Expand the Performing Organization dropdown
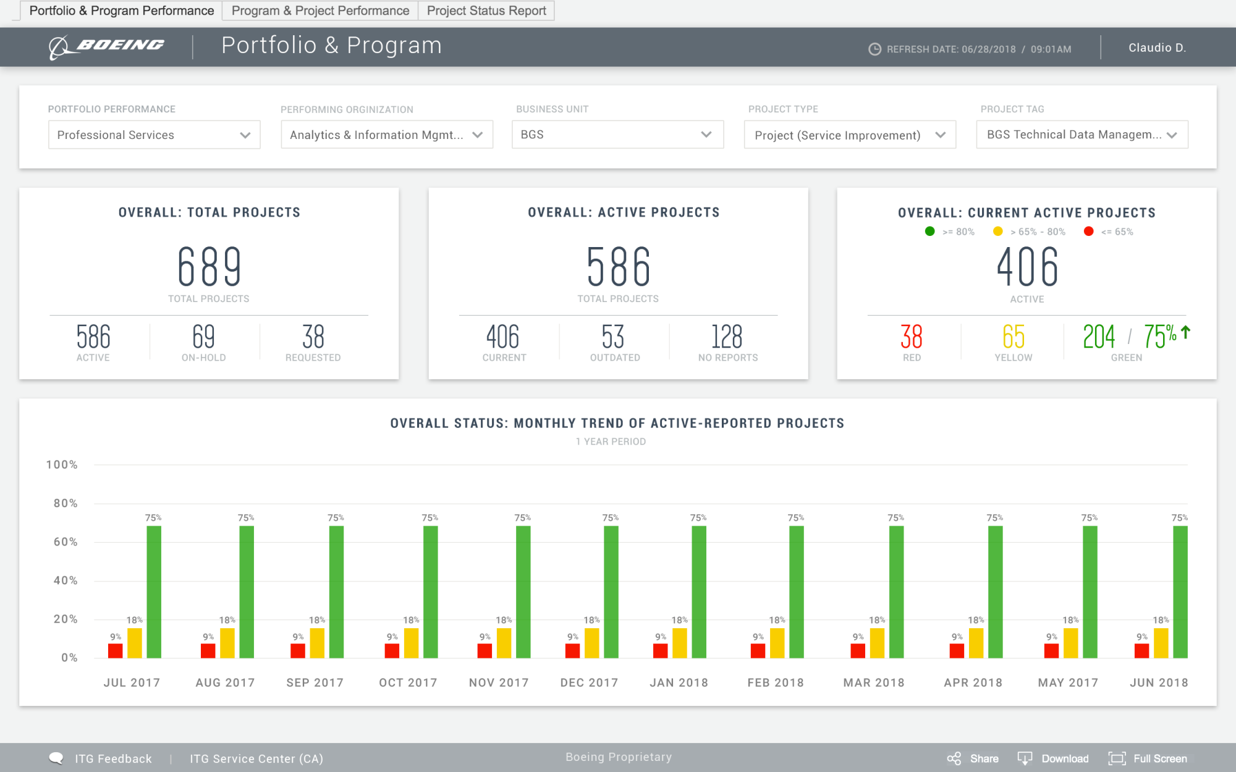The height and width of the screenshot is (772, 1236). 386,135
